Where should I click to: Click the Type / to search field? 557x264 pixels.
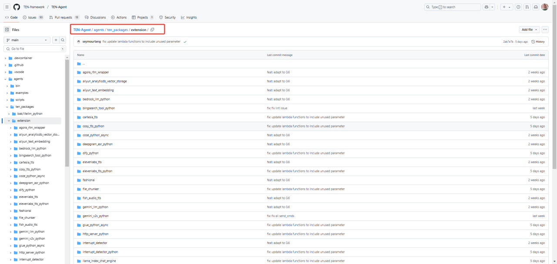point(452,7)
